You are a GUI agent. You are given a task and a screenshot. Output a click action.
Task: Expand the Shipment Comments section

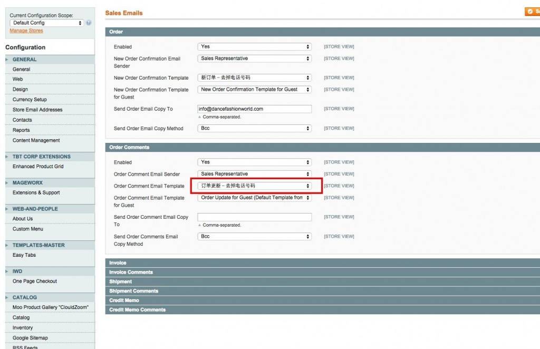pyautogui.click(x=133, y=291)
